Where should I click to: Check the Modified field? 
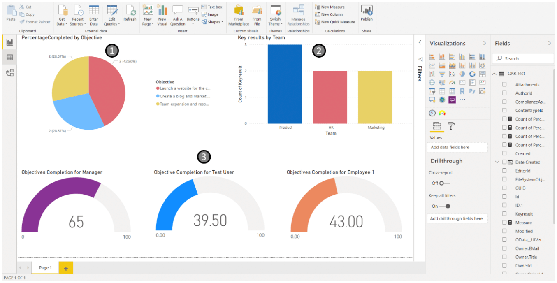pyautogui.click(x=504, y=231)
